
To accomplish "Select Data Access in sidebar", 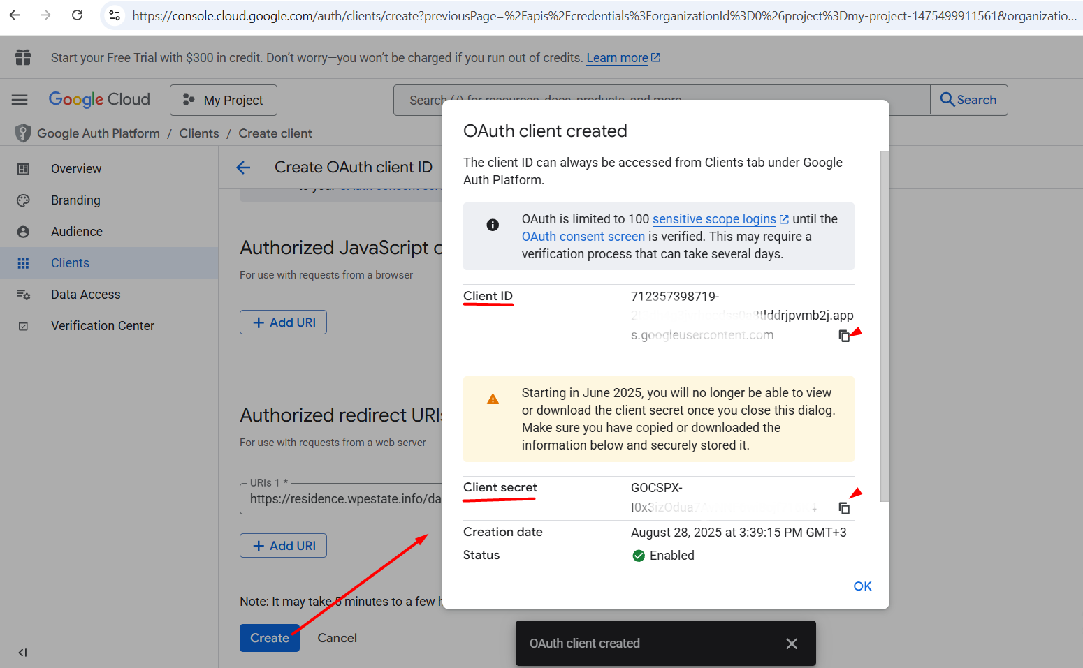I will pyautogui.click(x=85, y=295).
